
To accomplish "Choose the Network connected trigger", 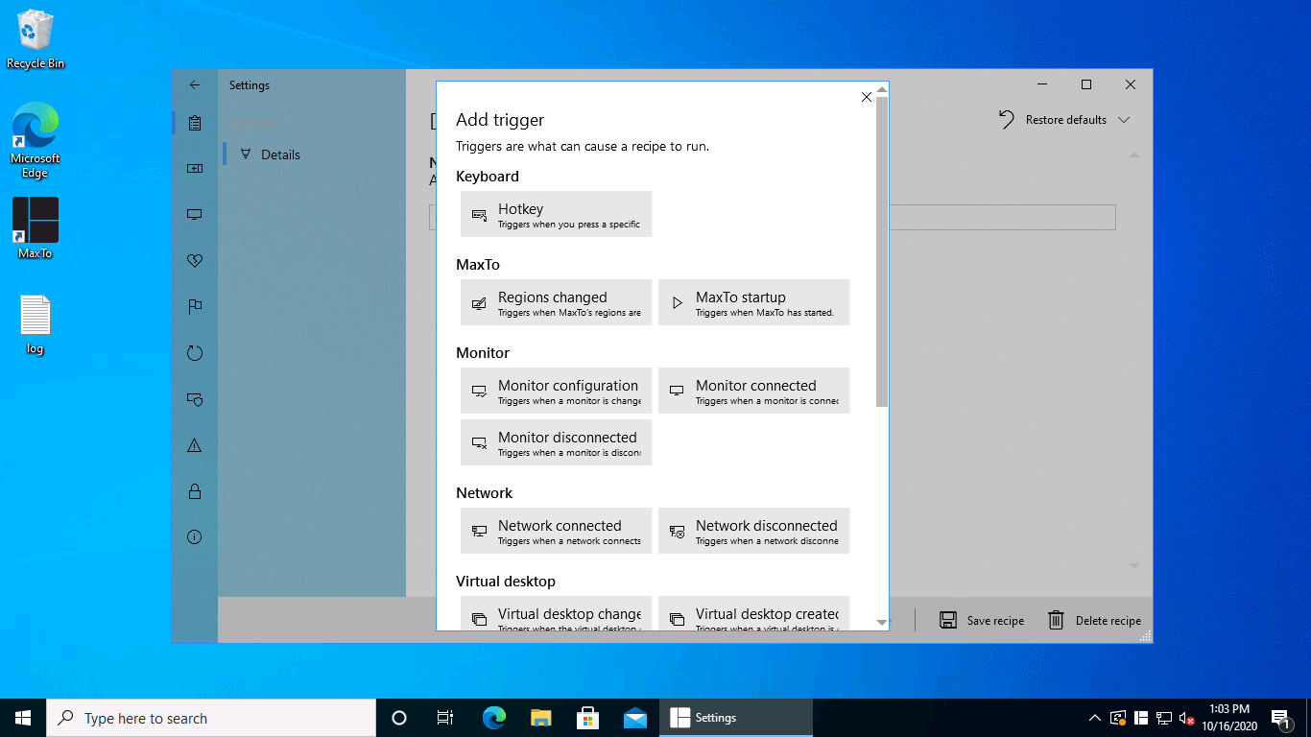I will click(x=556, y=531).
